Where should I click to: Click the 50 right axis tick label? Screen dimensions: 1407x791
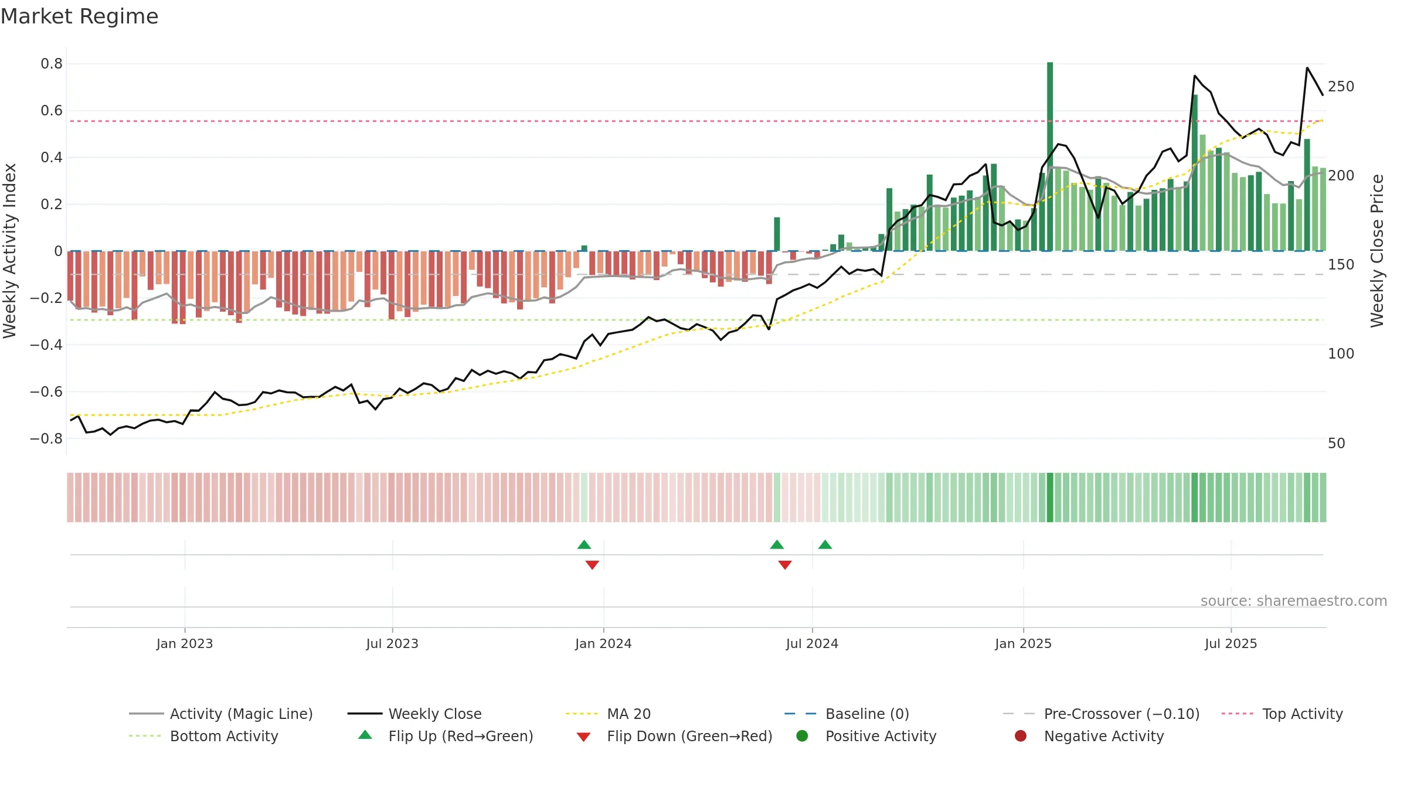pyautogui.click(x=1336, y=444)
